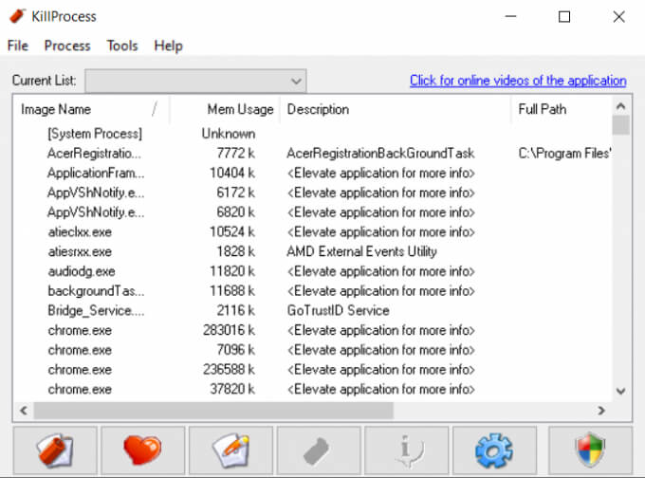The width and height of the screenshot is (645, 478).
Task: Open the Help menu
Action: (168, 46)
